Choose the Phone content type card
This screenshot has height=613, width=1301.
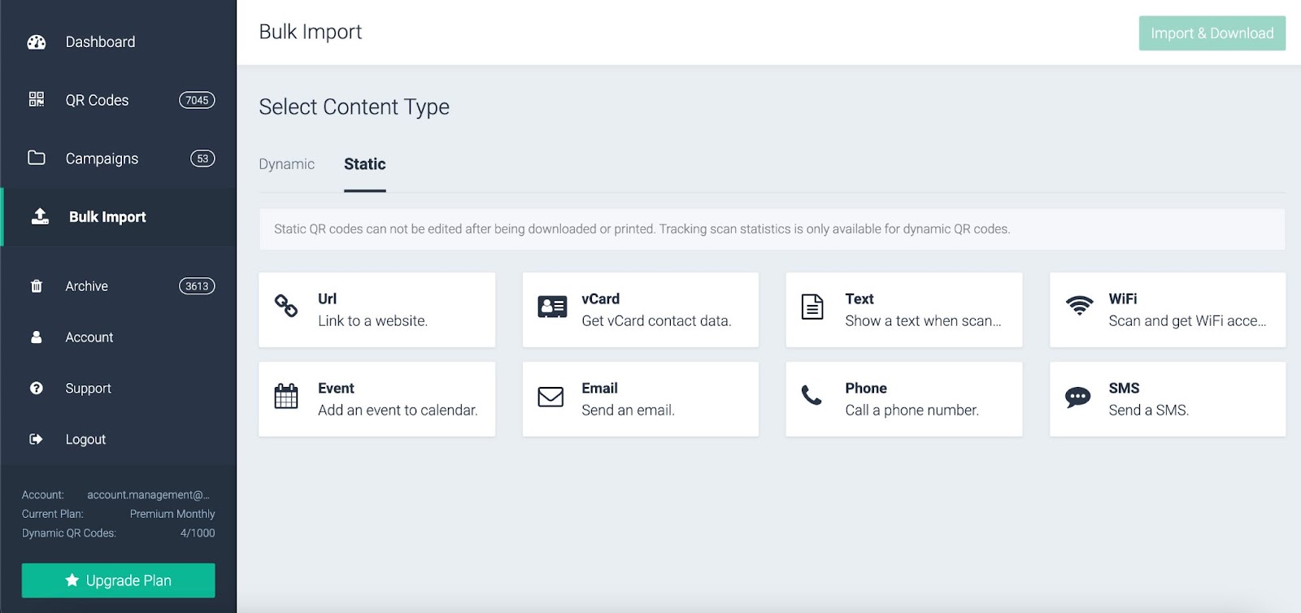(x=904, y=399)
